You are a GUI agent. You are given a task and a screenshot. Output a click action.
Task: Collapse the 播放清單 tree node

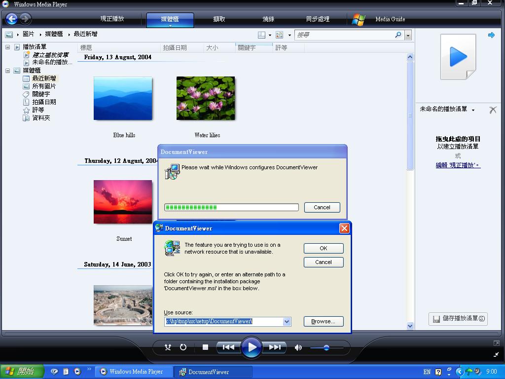8,47
